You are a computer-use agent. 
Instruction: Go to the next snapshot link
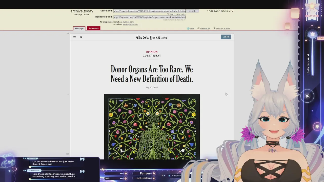(183, 14)
